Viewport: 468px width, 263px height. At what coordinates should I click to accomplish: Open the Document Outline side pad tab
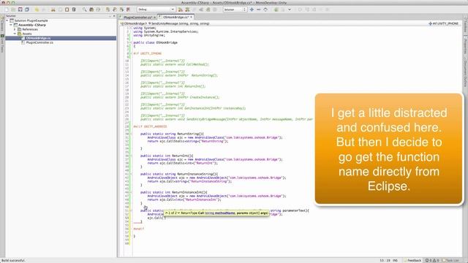click(465, 72)
